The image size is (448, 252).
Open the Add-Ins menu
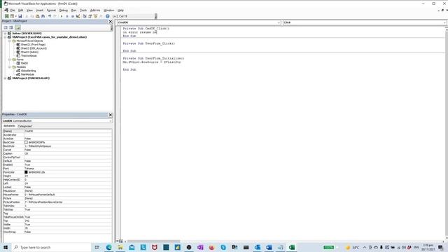(95, 10)
